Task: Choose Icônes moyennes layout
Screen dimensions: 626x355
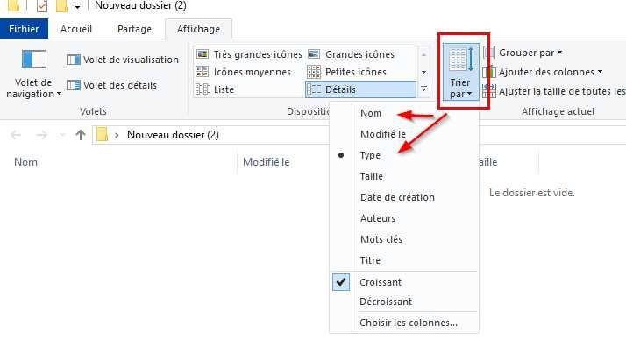Action: click(244, 72)
